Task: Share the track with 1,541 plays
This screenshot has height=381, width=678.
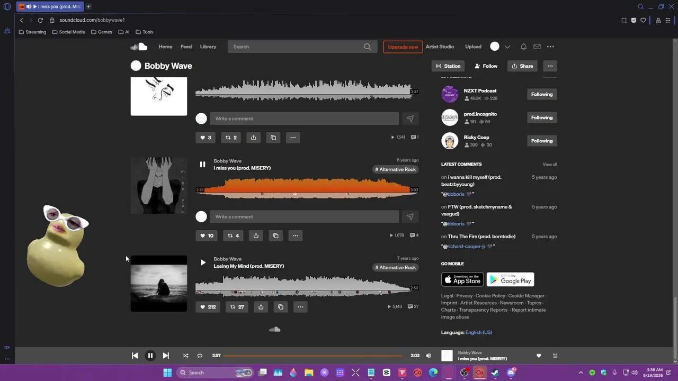Action: pos(253,138)
